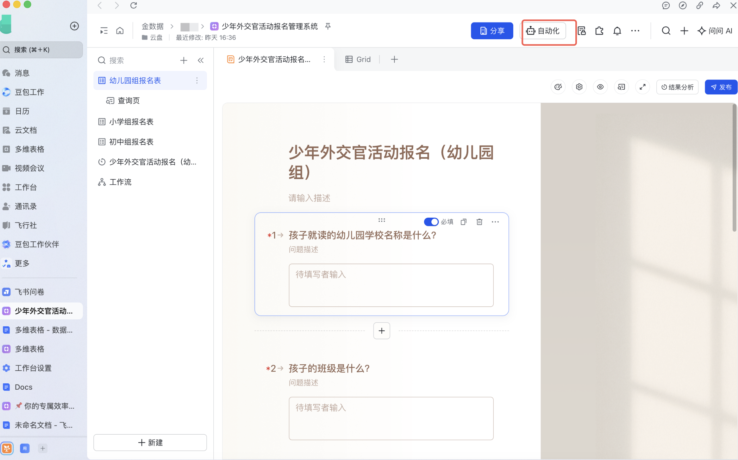Viewport: 738px width, 460px height.
Task: Open 多维表格 with the grid icon in left navigation
Action: (41, 149)
